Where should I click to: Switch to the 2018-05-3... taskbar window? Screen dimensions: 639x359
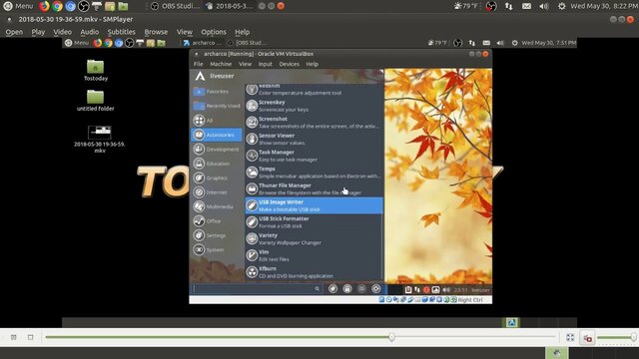(x=230, y=6)
